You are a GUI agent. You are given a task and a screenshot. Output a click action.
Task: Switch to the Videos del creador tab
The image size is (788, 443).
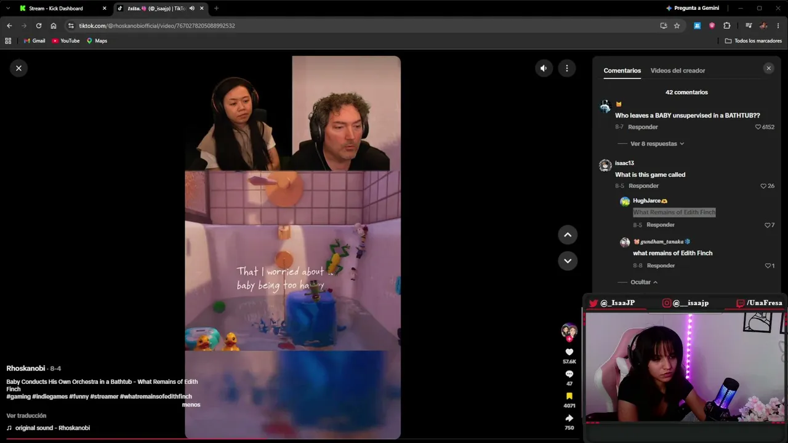pyautogui.click(x=678, y=71)
